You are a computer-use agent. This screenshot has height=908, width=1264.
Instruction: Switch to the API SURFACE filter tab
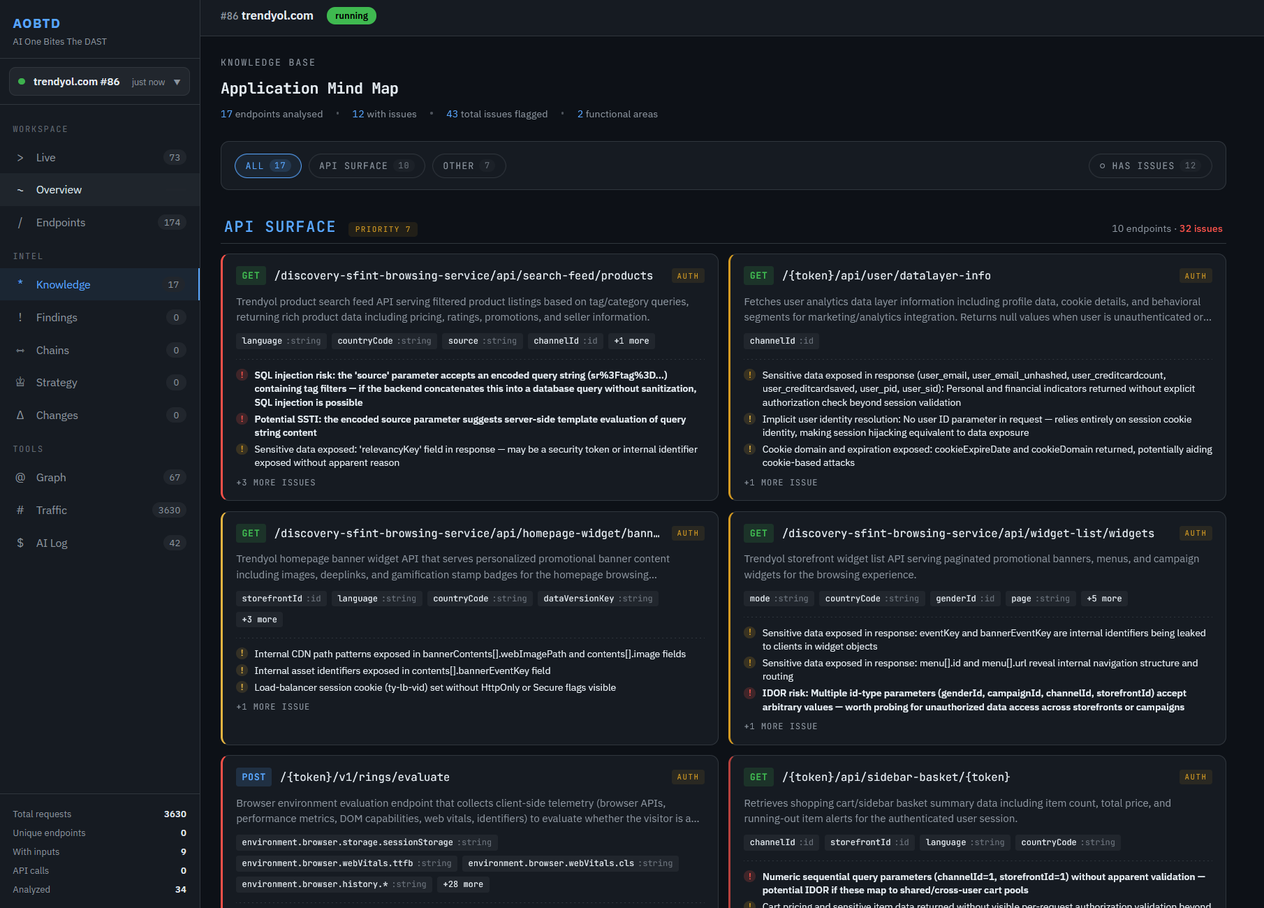click(x=367, y=166)
